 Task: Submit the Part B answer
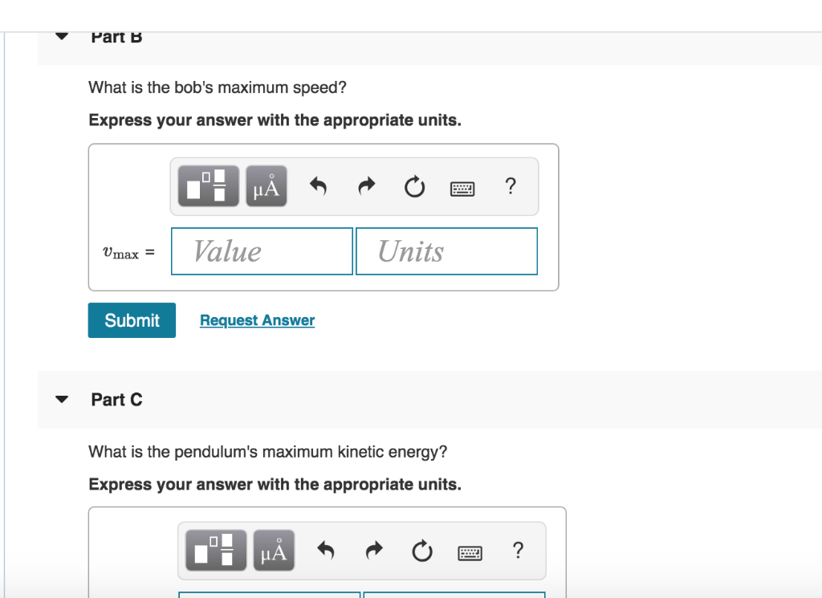[131, 319]
